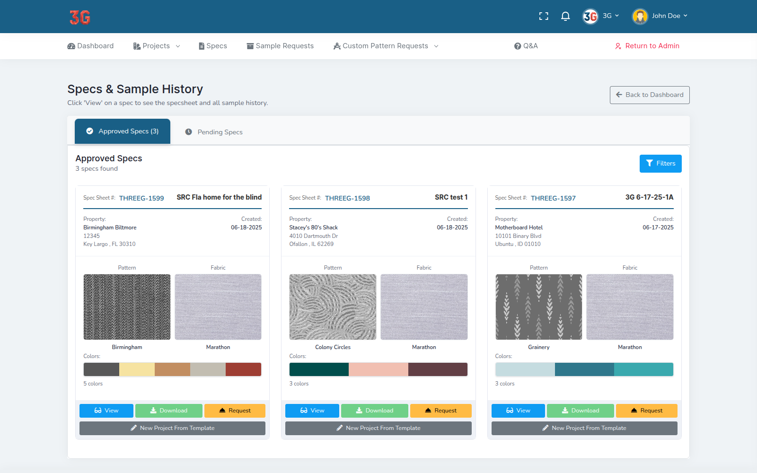757x473 pixels.
Task: Click the 'Birmingham Biltmore' property text
Action: click(110, 228)
